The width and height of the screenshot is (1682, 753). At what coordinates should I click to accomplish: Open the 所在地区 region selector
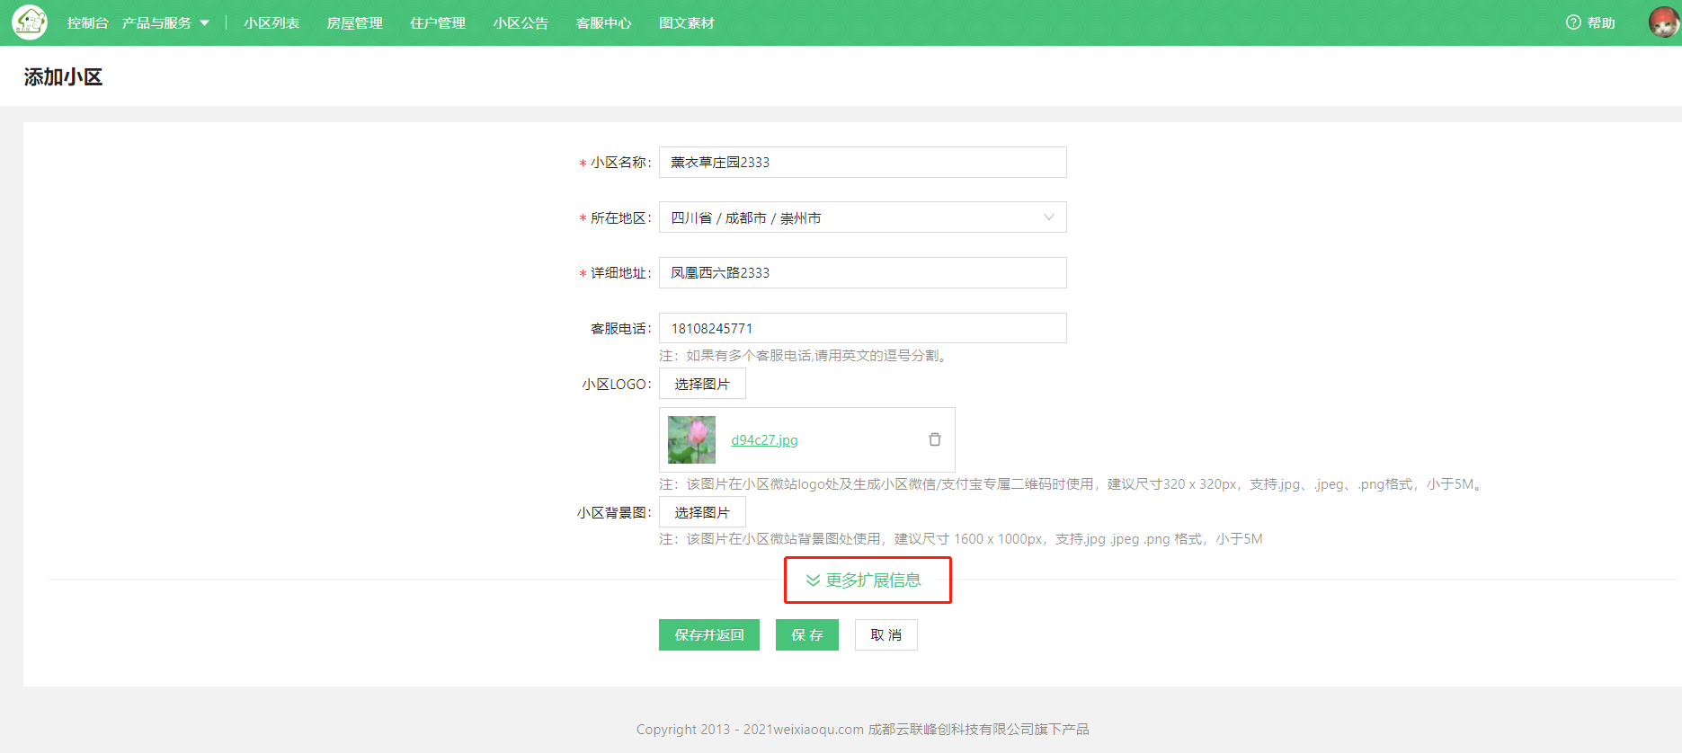pos(862,217)
